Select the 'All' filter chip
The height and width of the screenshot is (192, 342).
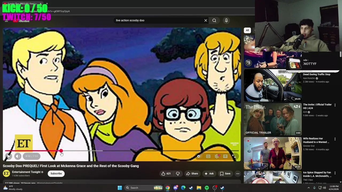247,30
